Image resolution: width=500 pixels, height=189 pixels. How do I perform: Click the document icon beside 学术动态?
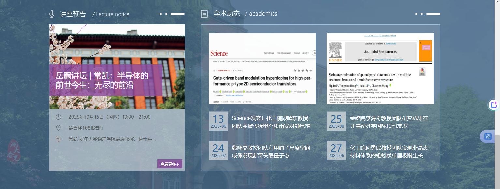tap(204, 14)
